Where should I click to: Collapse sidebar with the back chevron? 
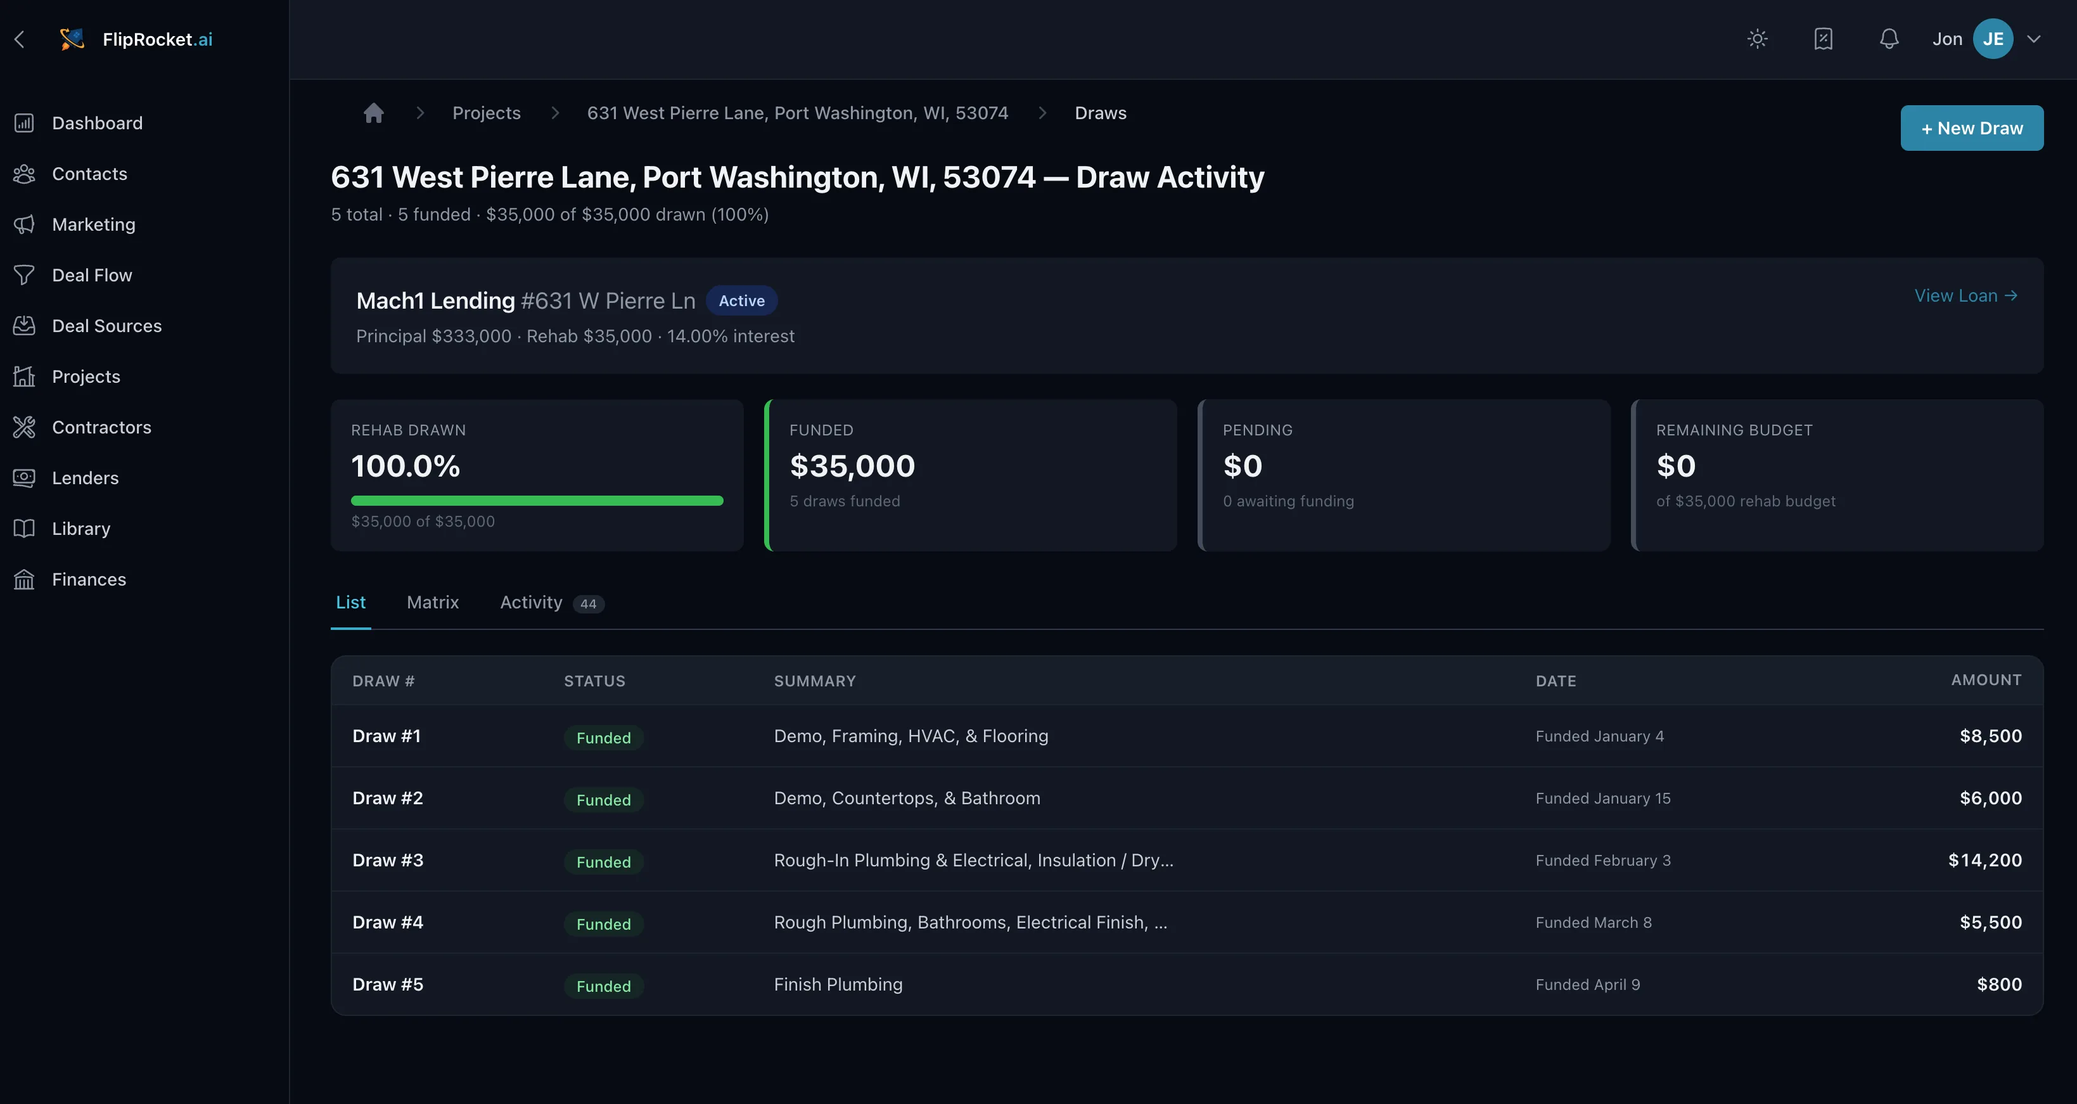pos(20,39)
